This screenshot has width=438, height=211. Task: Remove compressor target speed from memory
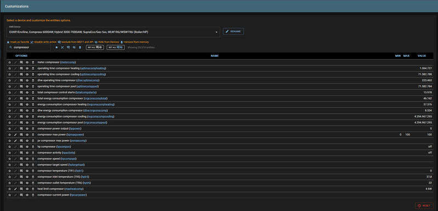(33, 165)
